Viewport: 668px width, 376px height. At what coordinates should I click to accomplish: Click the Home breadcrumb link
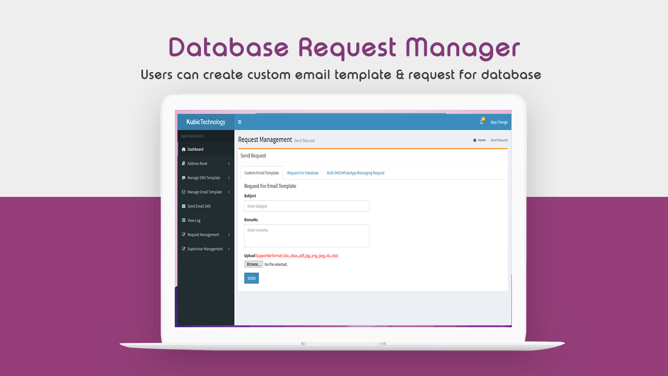pyautogui.click(x=482, y=140)
